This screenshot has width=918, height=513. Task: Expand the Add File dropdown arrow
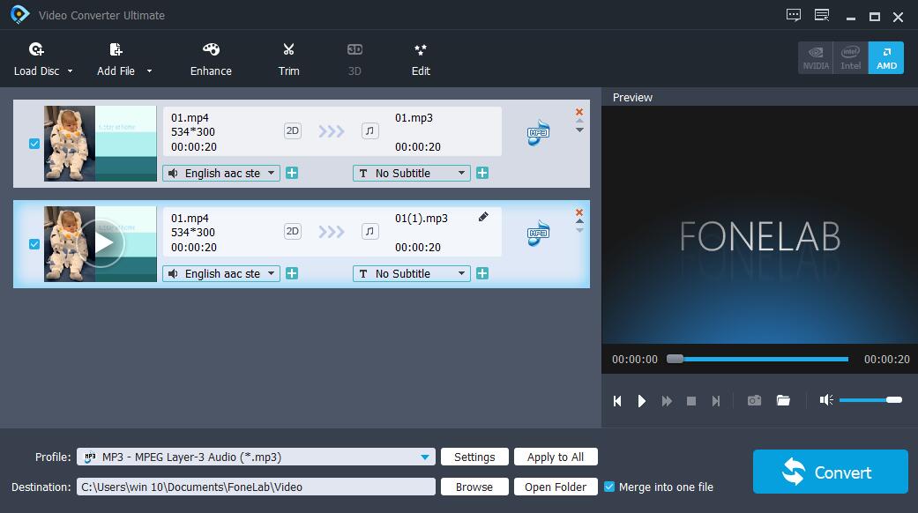tap(149, 71)
